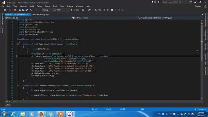This screenshot has width=208, height=117.
Task: Launch Internet Explorer from the taskbar
Action: (x=13, y=114)
